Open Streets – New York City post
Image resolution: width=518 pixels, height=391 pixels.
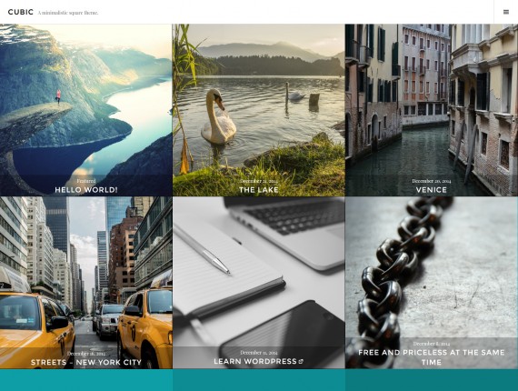click(x=86, y=363)
